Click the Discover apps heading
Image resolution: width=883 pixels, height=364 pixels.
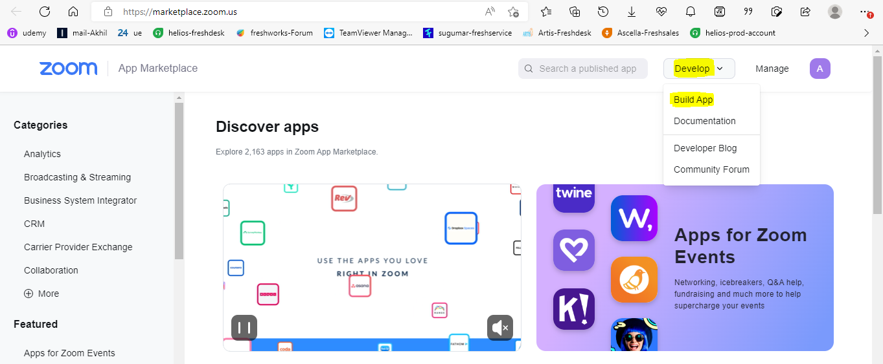[x=267, y=127]
